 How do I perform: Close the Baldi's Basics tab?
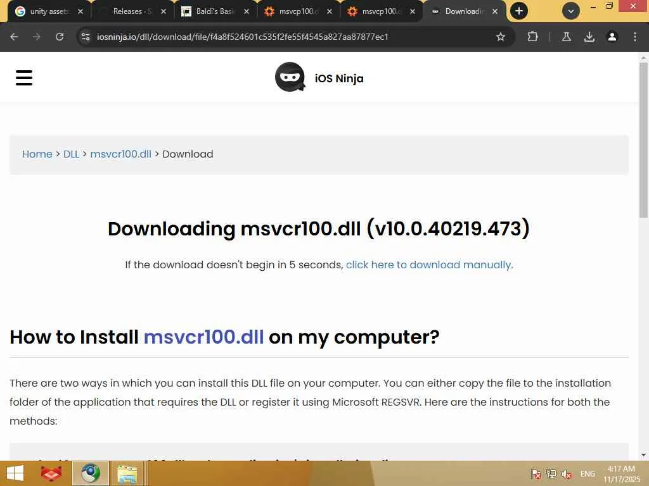[247, 11]
